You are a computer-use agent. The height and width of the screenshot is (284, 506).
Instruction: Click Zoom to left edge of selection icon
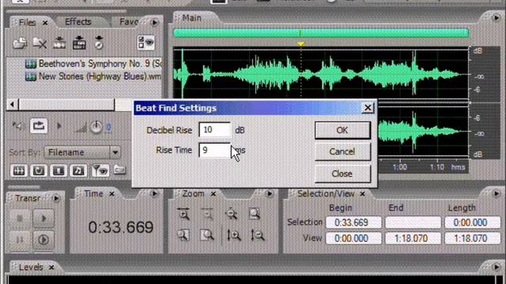(x=183, y=236)
